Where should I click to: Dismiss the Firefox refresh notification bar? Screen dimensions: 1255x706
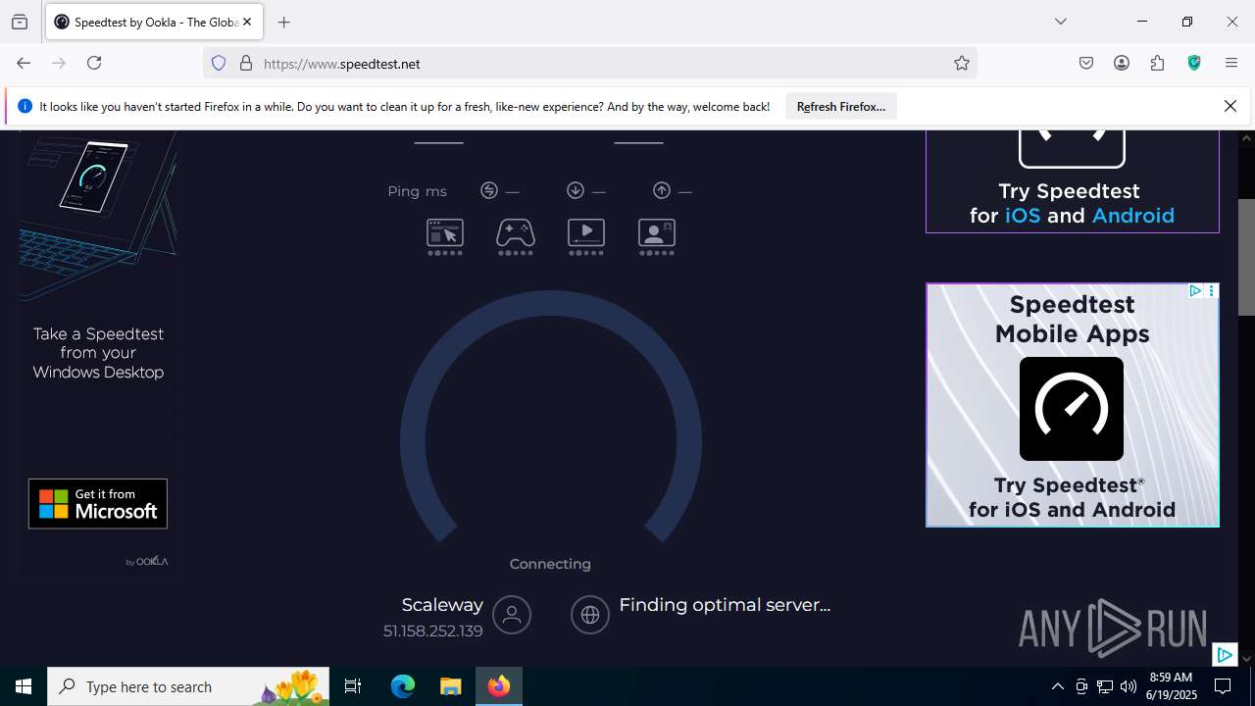[1230, 106]
